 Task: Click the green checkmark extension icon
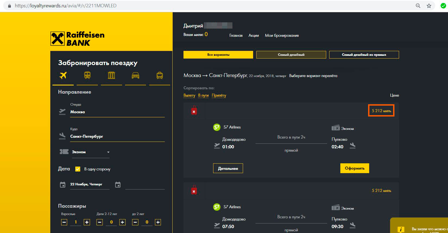[443, 6]
